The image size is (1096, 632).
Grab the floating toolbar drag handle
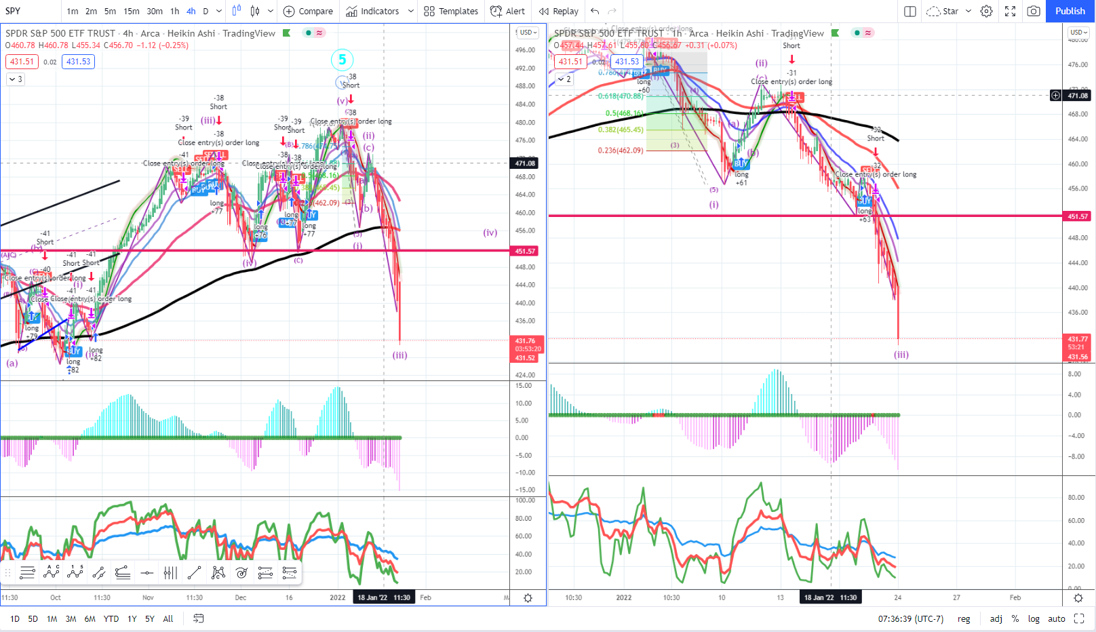8,573
